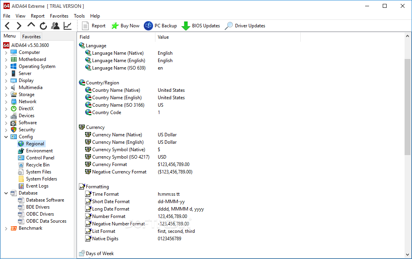The image size is (412, 259).
Task: Expand the Benchmark tree node
Action: pos(6,229)
